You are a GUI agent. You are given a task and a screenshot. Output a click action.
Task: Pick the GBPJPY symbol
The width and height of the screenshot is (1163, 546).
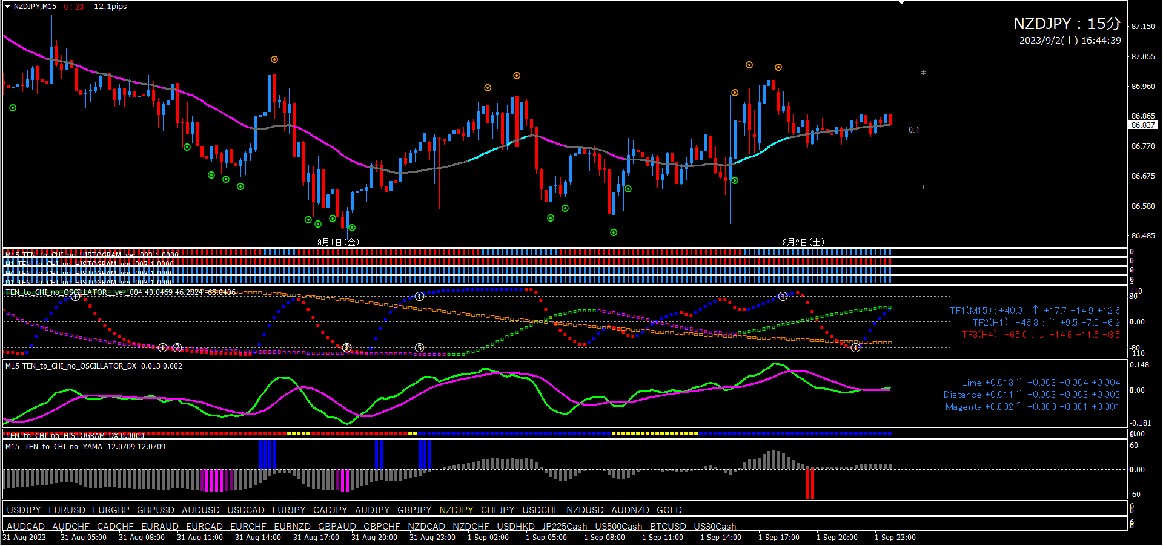[x=414, y=510]
